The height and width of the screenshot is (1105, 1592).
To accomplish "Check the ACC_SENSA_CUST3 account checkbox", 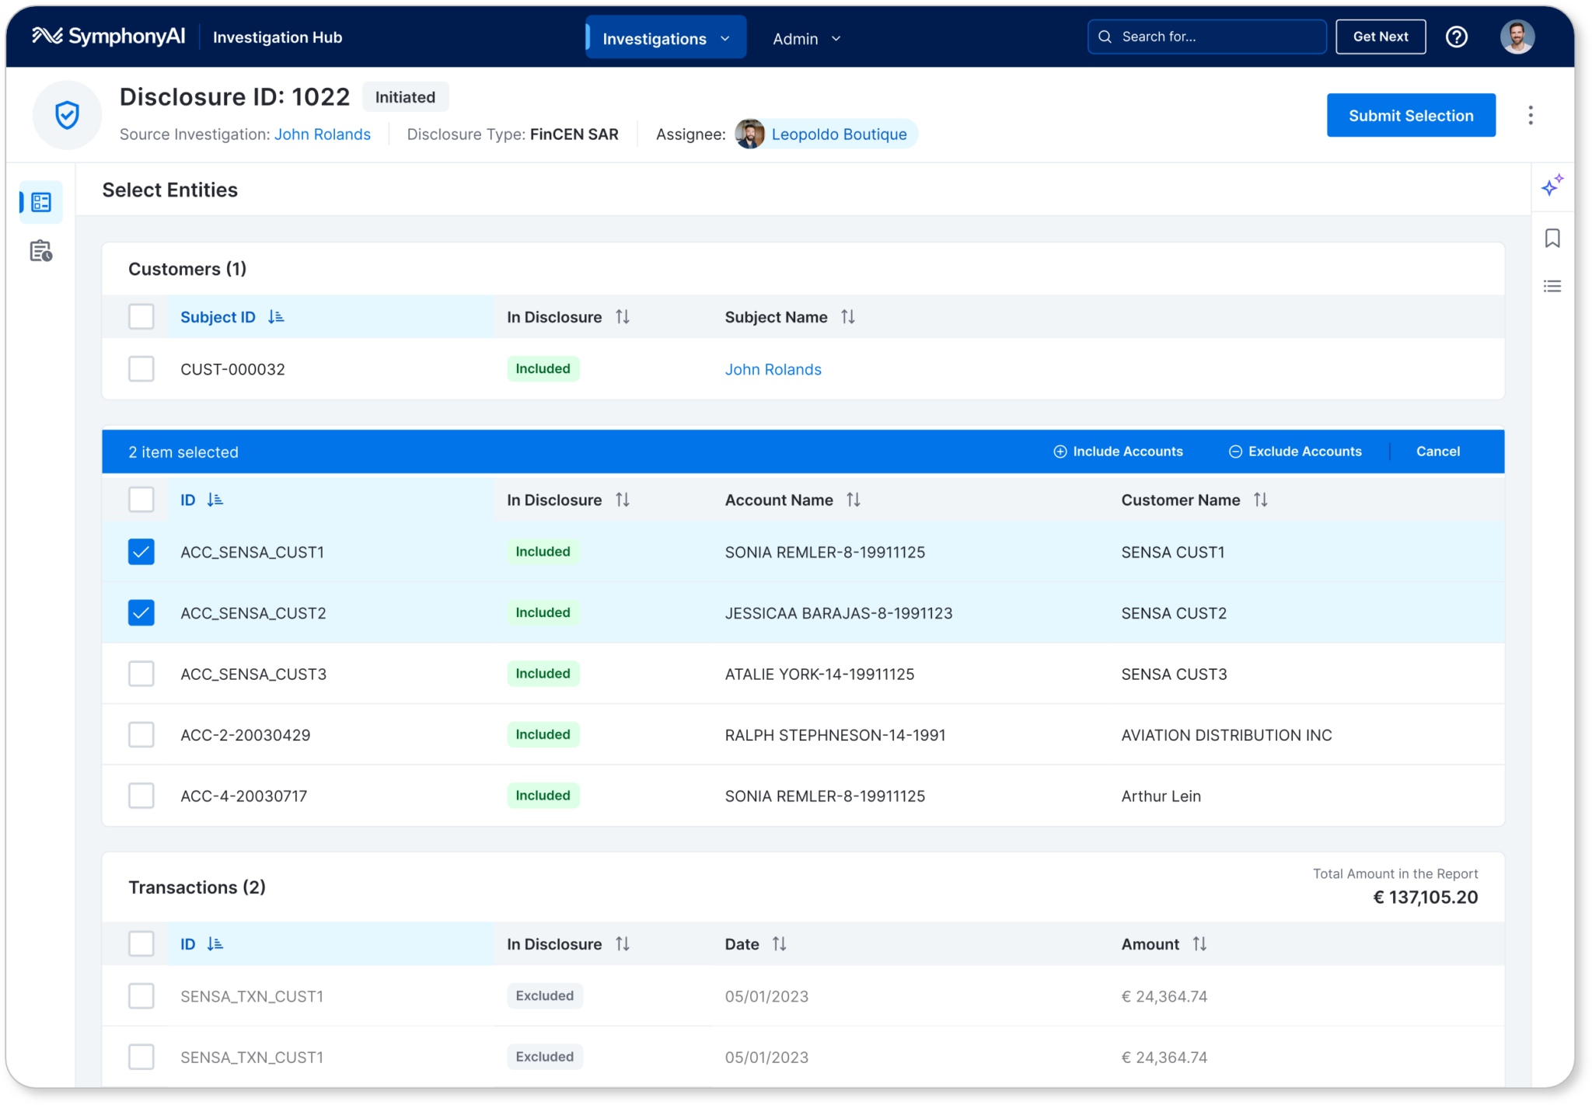I will (141, 674).
